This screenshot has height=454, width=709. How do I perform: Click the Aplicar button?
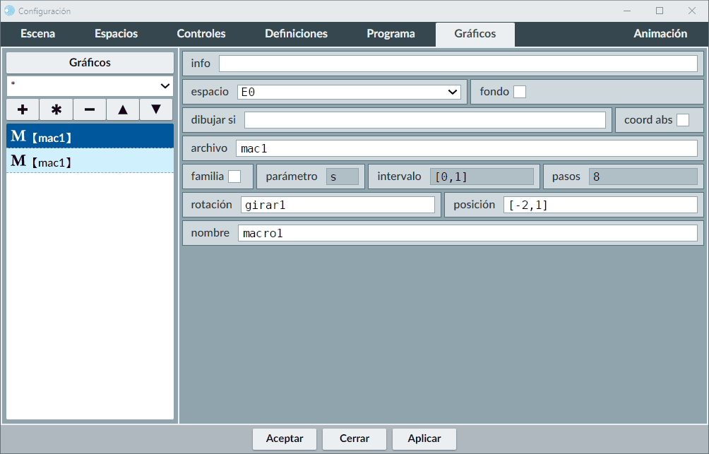point(424,438)
